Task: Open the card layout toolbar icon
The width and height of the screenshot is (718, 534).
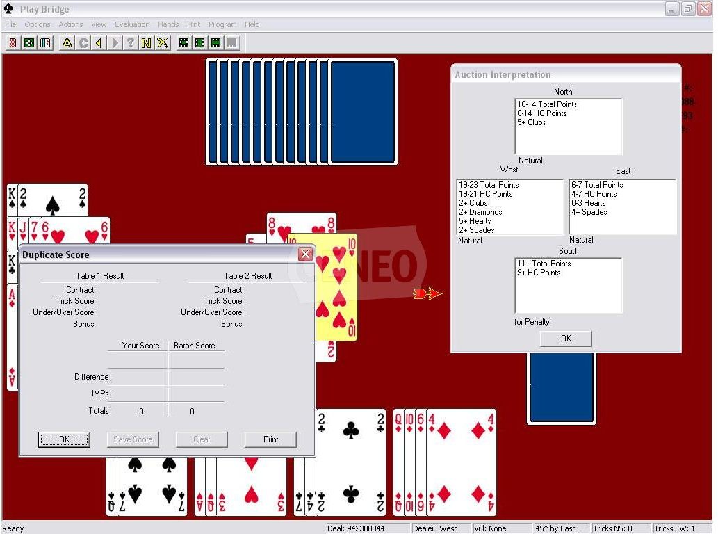Action: click(44, 43)
